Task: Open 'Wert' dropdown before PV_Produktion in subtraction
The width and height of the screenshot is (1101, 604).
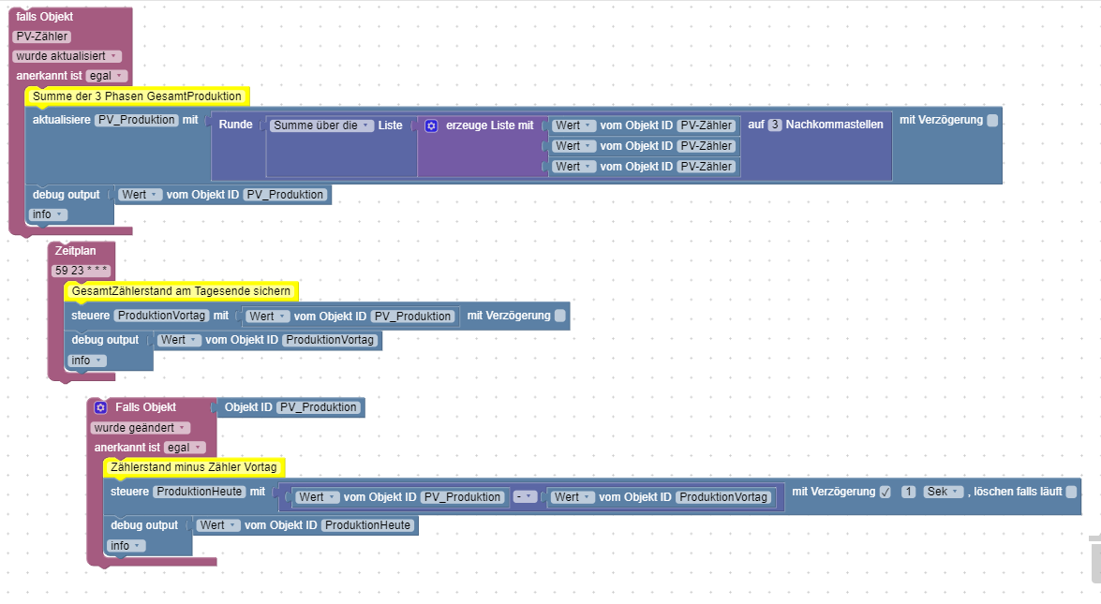Action: [318, 497]
